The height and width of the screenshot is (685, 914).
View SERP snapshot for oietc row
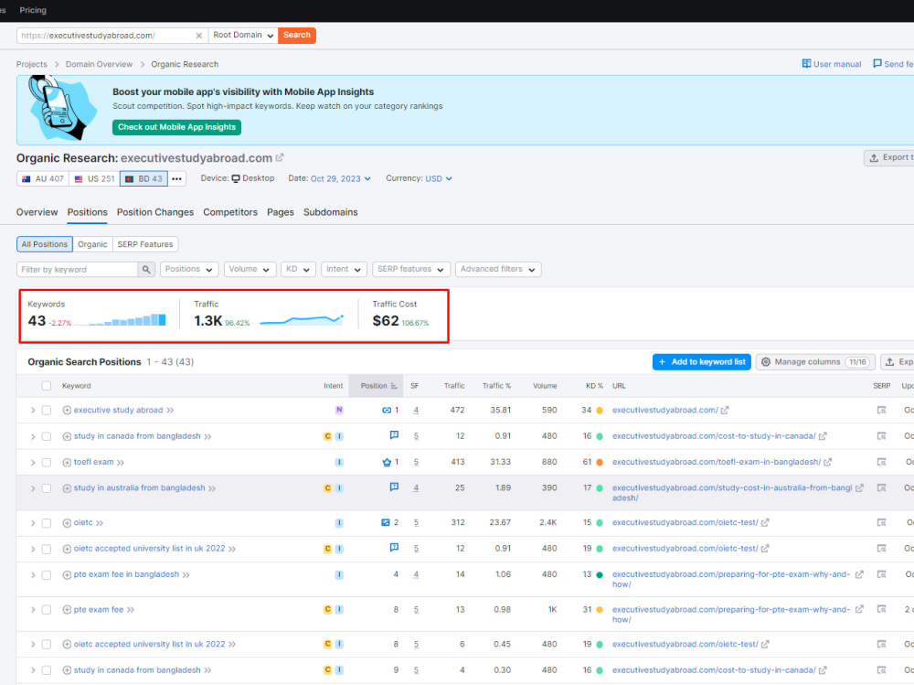coord(881,523)
